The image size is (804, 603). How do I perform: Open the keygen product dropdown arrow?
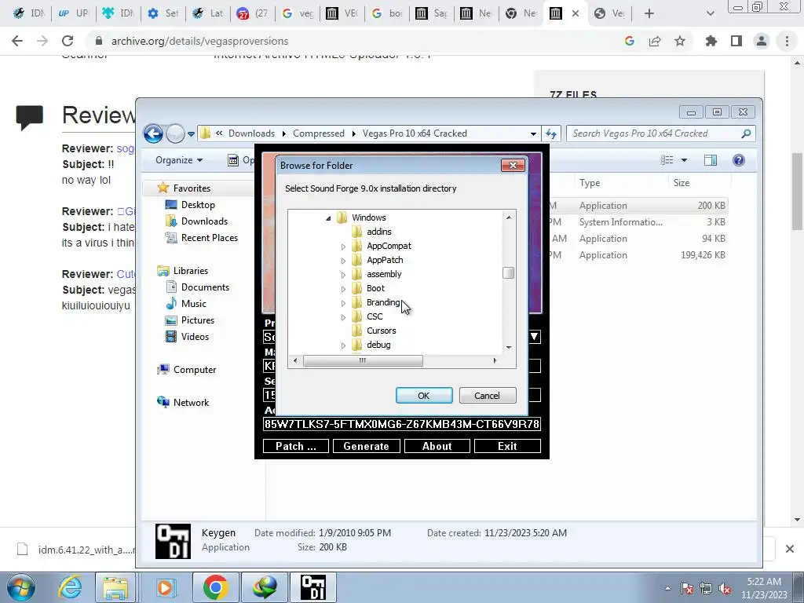[x=534, y=336]
